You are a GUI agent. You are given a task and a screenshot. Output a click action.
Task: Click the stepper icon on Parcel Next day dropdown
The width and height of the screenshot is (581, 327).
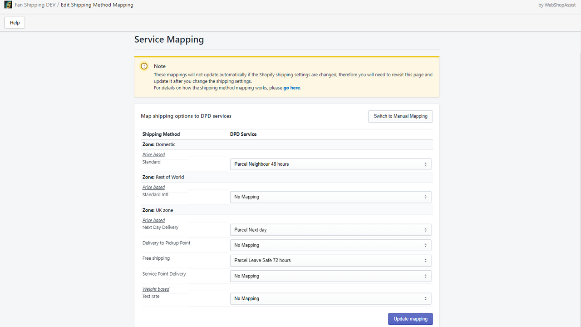(x=425, y=230)
